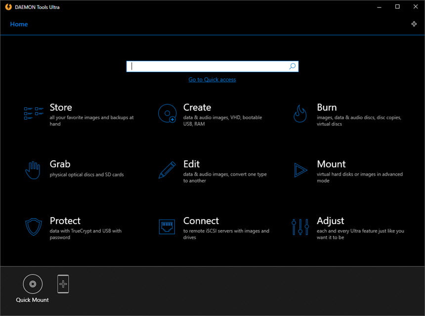The height and width of the screenshot is (316, 425).
Task: Open the Store heading
Action: [61, 107]
